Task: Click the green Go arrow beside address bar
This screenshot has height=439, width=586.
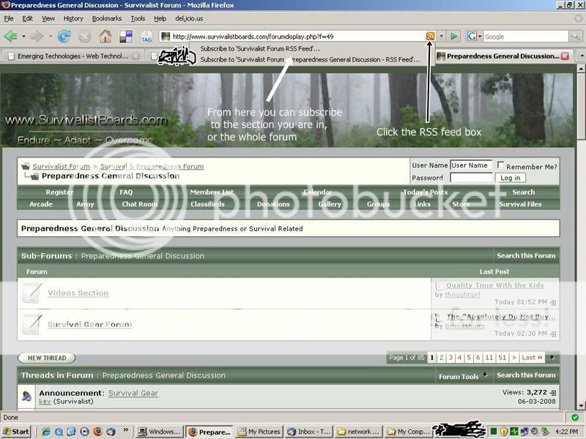Action: click(453, 36)
